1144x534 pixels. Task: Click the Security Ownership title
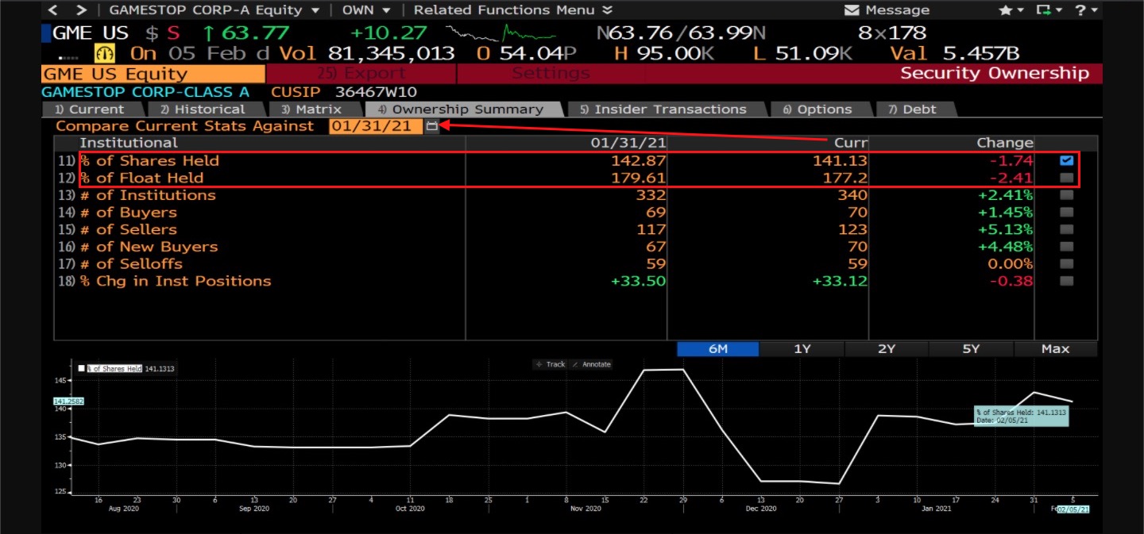pyautogui.click(x=995, y=74)
